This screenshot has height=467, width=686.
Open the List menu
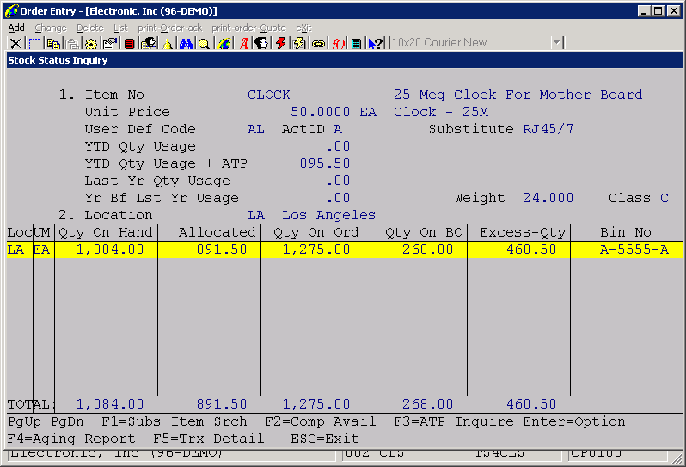(x=120, y=28)
